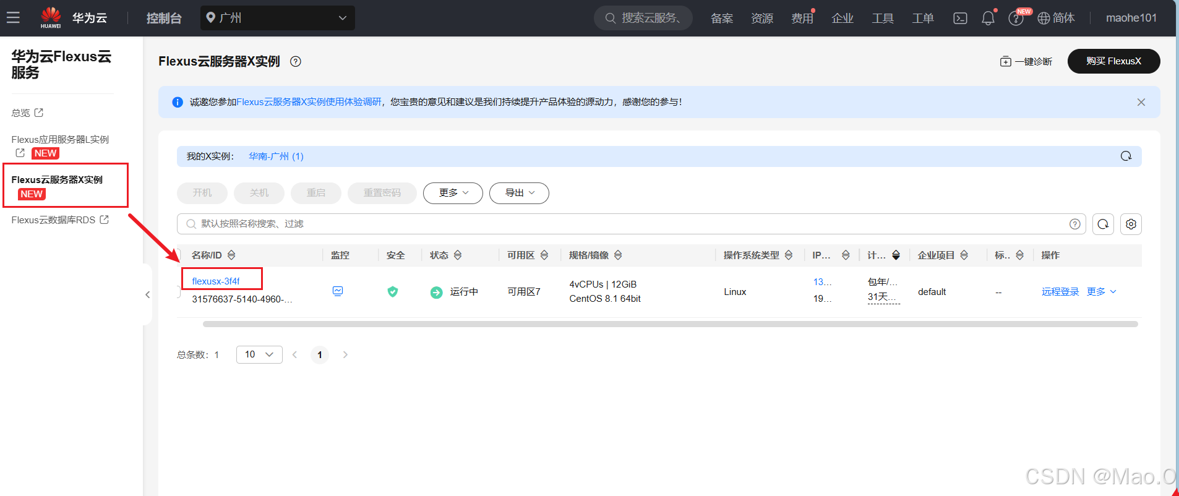
Task: Launch the CloudShell terminal icon
Action: coord(960,19)
